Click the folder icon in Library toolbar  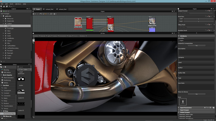coord(1,67)
